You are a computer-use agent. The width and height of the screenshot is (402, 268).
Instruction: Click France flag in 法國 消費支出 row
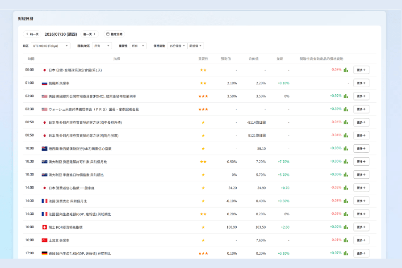(44, 201)
